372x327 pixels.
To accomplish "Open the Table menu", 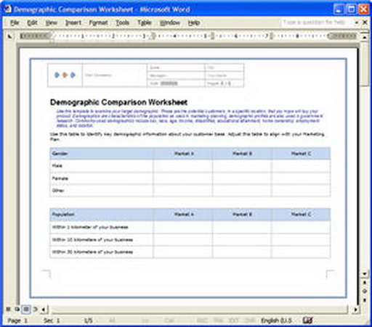I will coord(145,22).
